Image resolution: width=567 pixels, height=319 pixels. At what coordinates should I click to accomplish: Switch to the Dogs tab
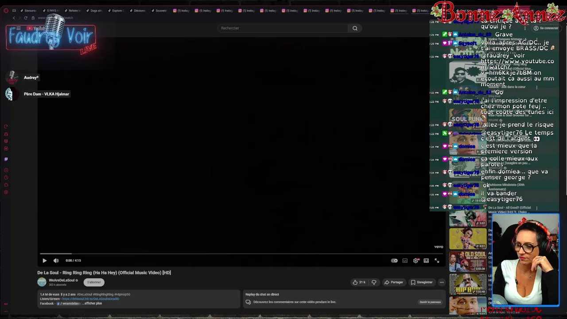(94, 10)
